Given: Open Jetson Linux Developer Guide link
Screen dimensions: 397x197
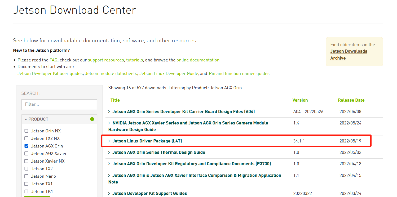Looking at the screenshot, I should [169, 74].
